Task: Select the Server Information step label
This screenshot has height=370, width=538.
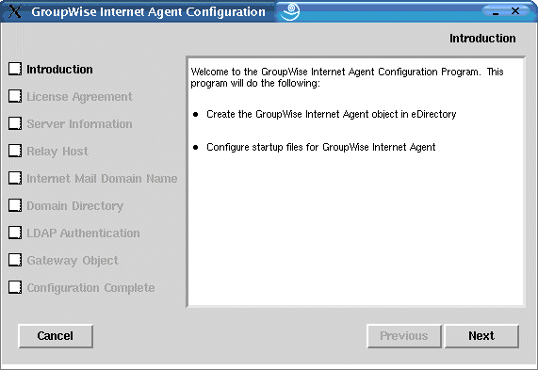Action: pos(79,123)
